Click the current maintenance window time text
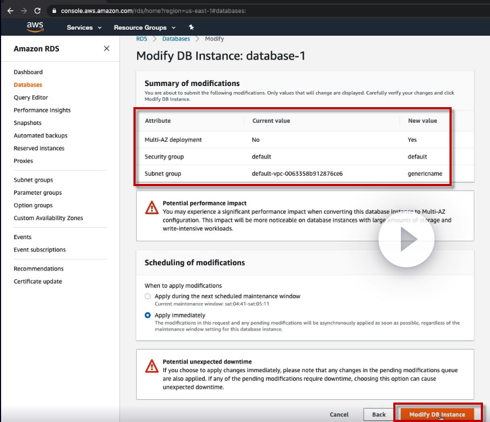Screen dimensions: 490x422 tap(212, 304)
